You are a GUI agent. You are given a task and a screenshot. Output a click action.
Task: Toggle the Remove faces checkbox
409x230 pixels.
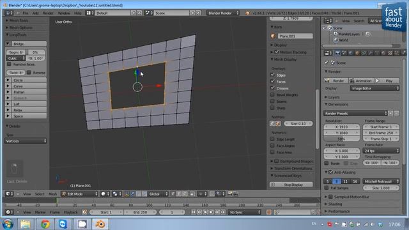pos(10,64)
